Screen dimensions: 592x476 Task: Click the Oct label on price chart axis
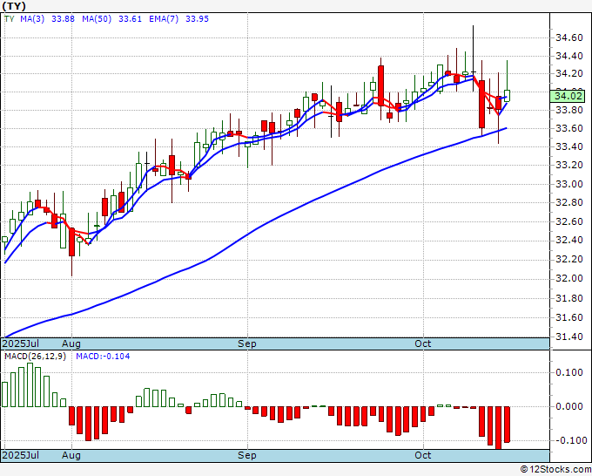423,343
